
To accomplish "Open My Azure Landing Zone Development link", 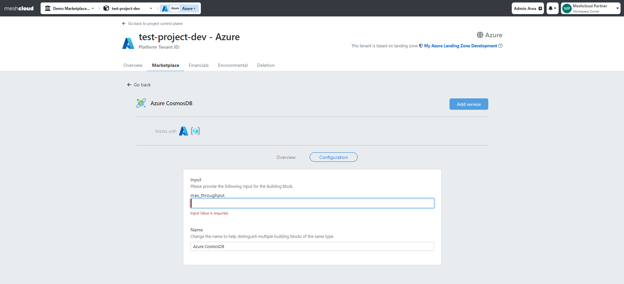I will pos(461,46).
